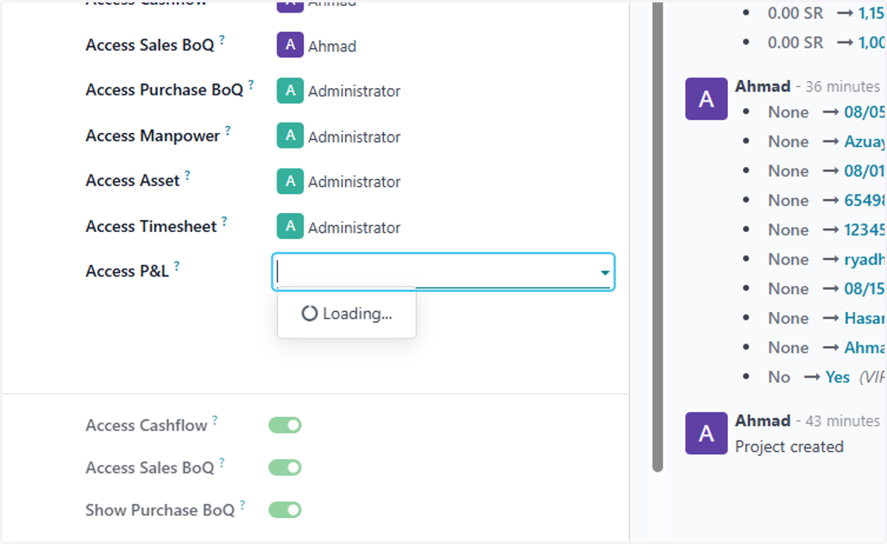Open the Access P&L dropdown arrow
The image size is (887, 544).
pos(605,273)
